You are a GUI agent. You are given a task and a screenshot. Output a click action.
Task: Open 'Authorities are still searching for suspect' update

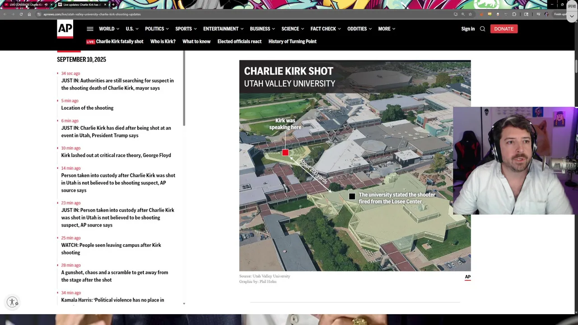(117, 84)
